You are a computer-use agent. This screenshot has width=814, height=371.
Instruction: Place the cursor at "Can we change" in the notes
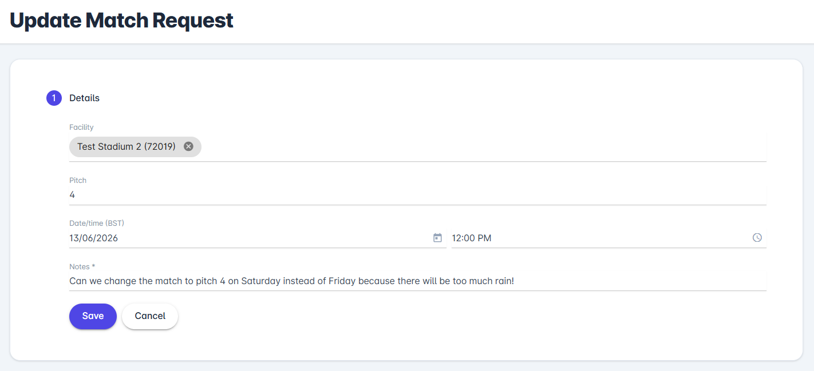coord(97,281)
